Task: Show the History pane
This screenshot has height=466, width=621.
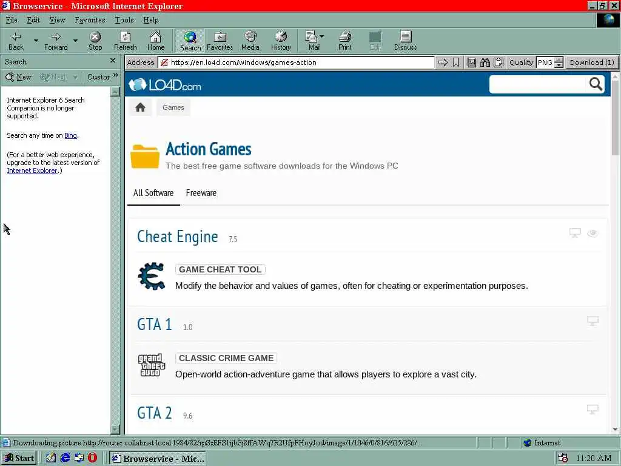Action: click(281, 41)
